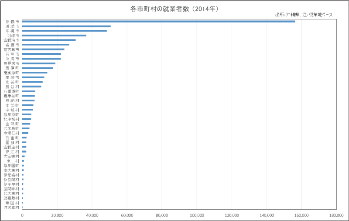Click the 宮古島市 axis label

[11, 50]
